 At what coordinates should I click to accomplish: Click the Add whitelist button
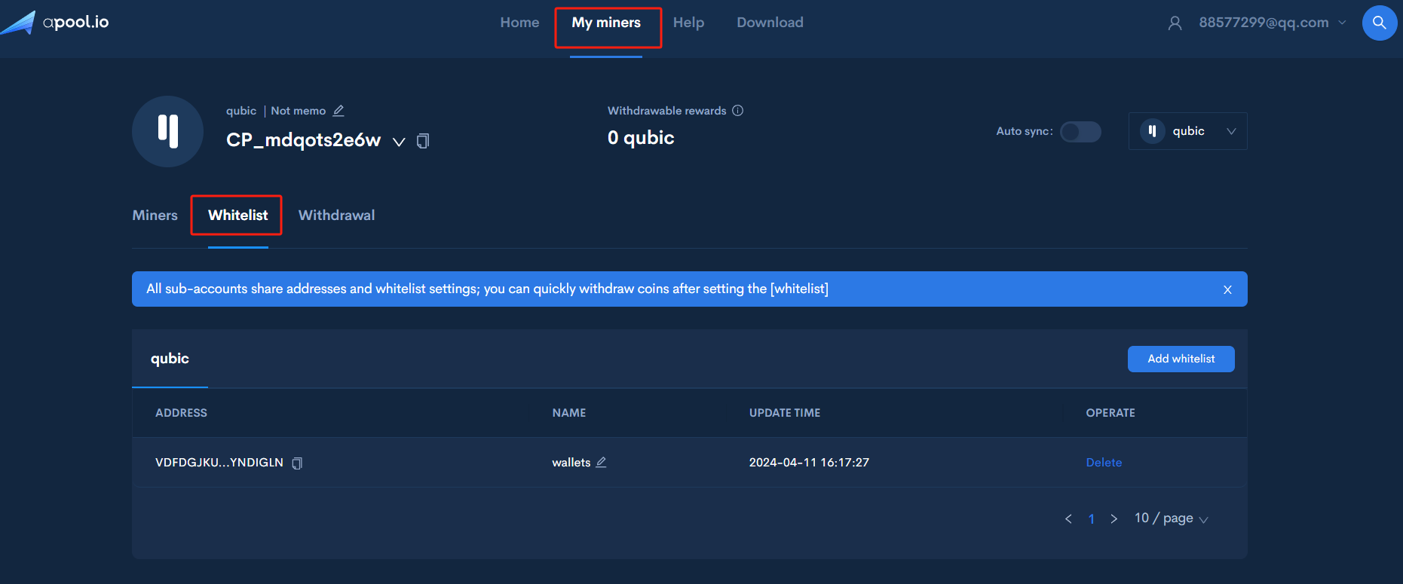(x=1181, y=359)
